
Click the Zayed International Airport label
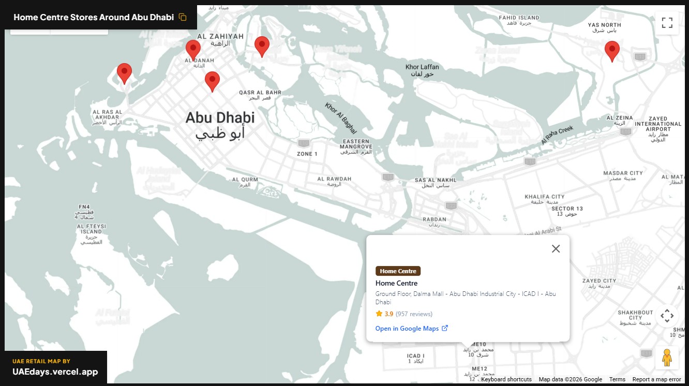point(658,129)
